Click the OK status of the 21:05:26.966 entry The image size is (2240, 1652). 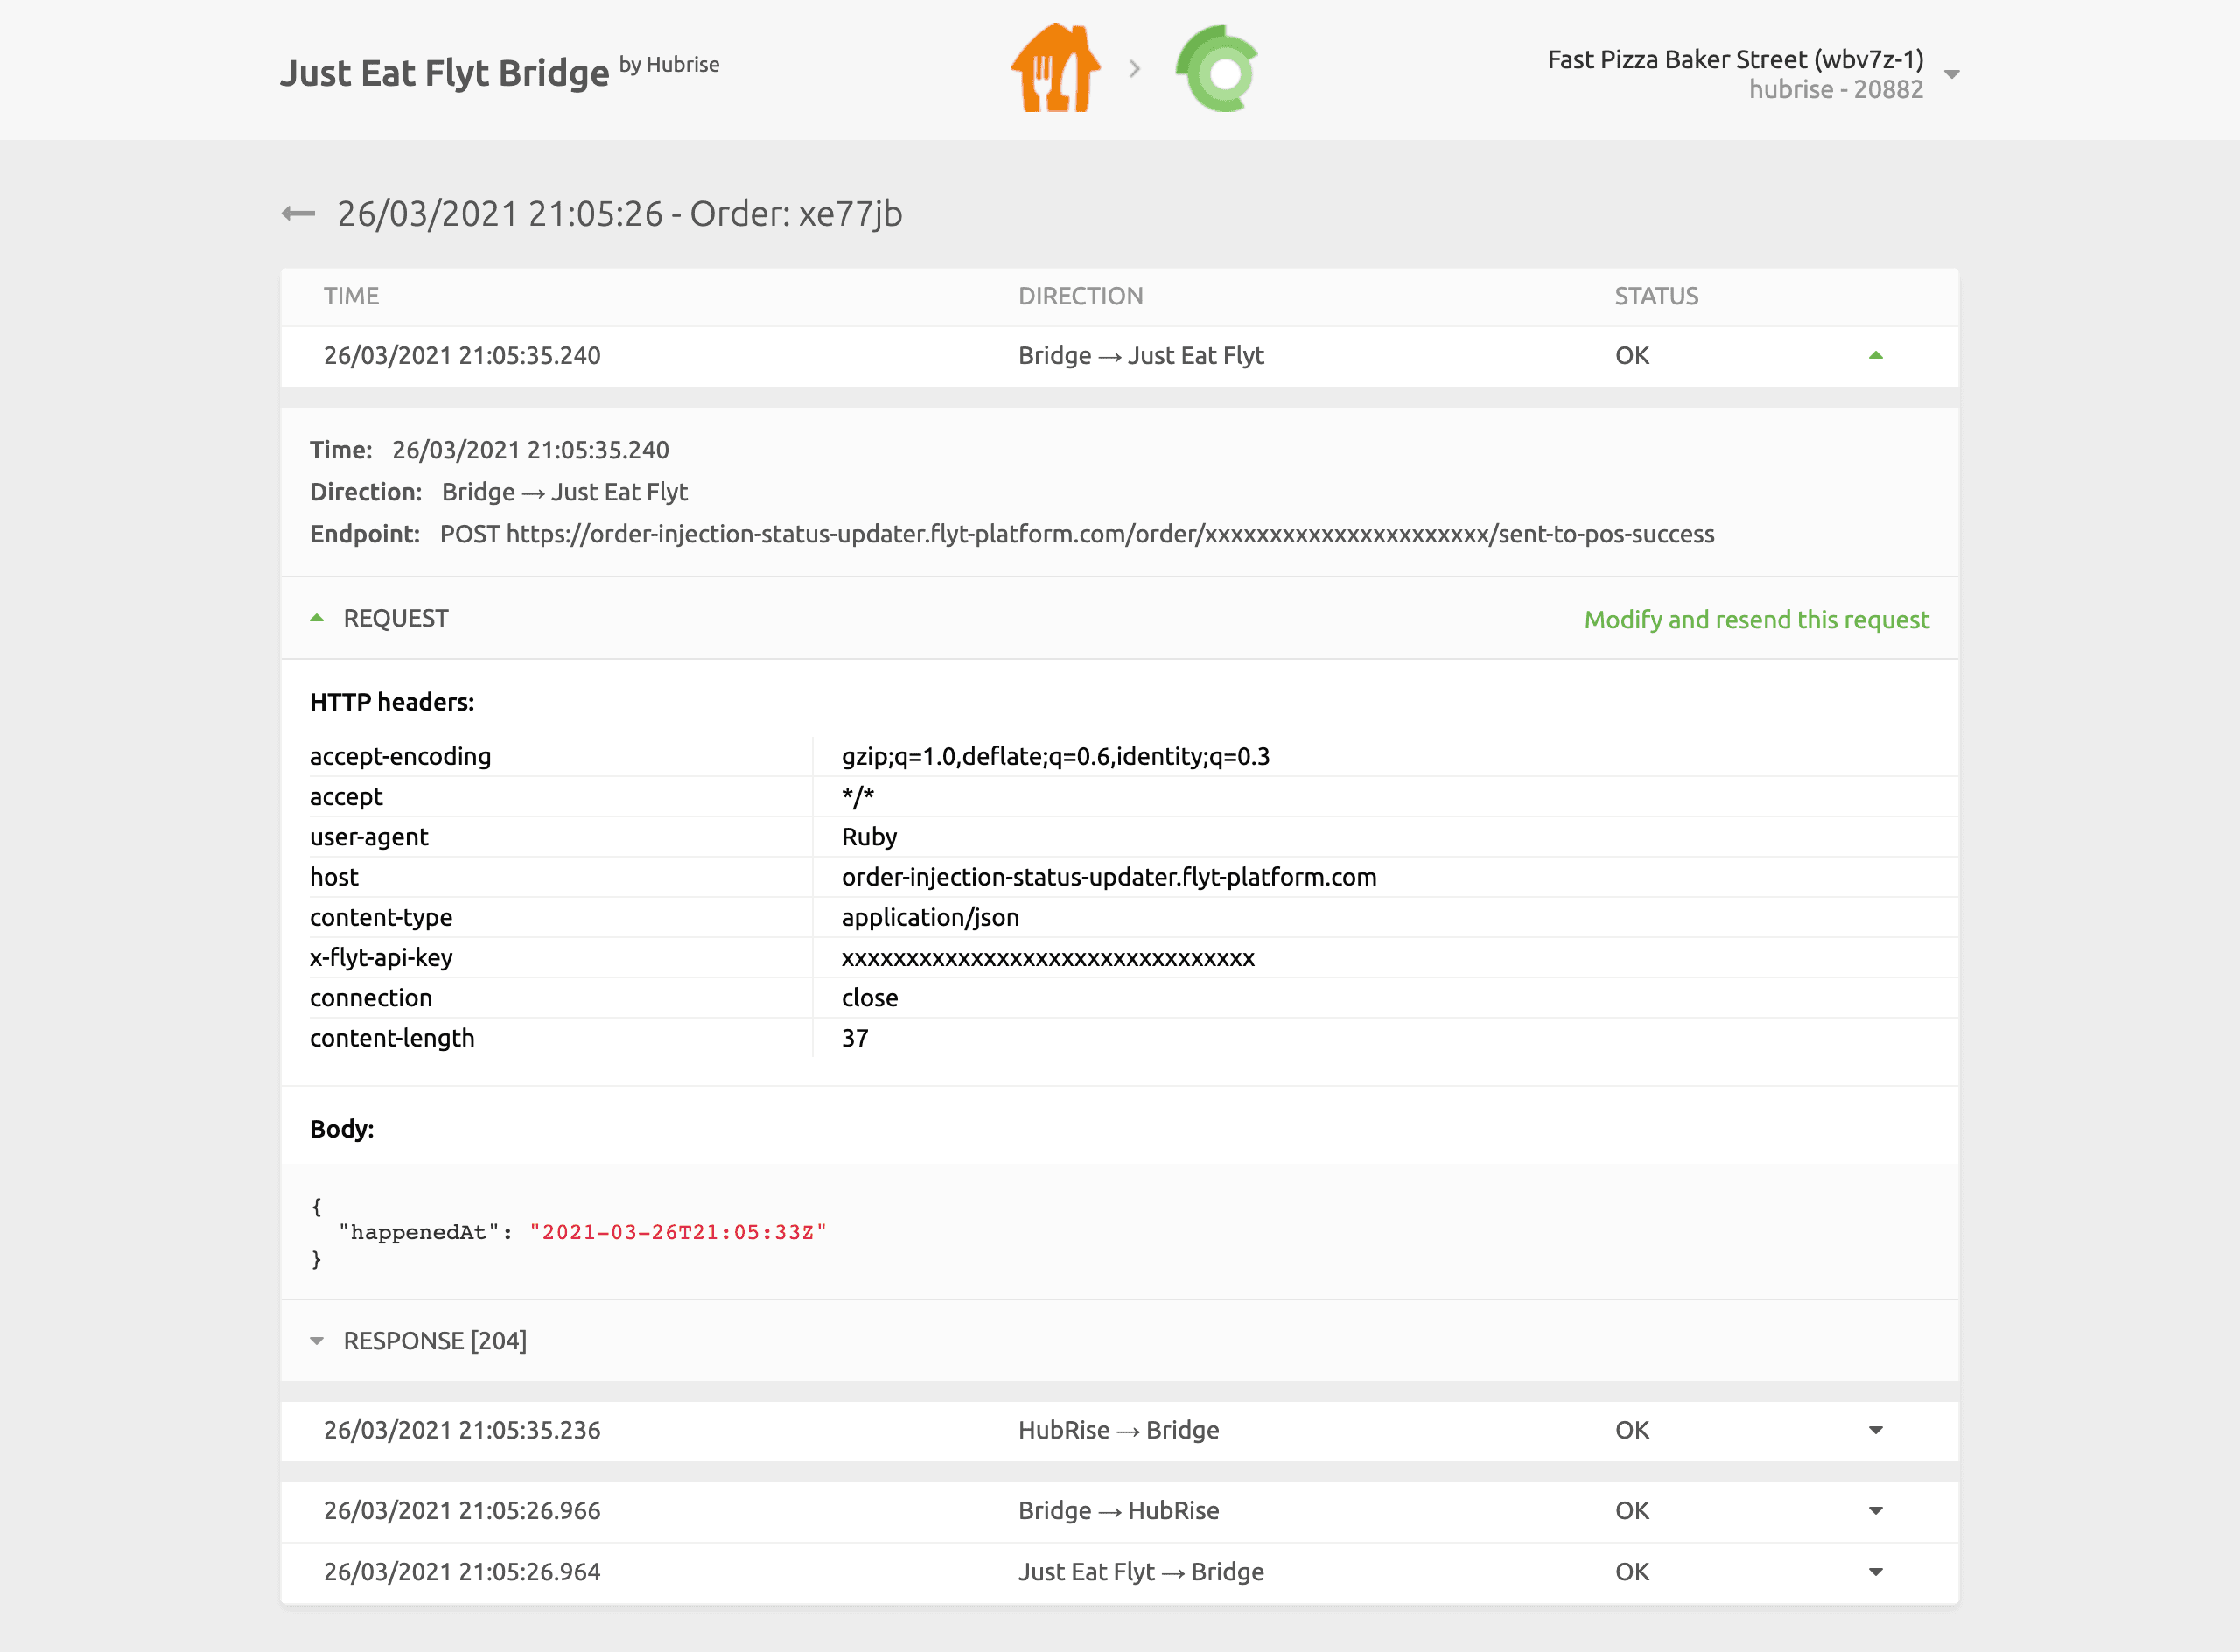click(x=1632, y=1511)
